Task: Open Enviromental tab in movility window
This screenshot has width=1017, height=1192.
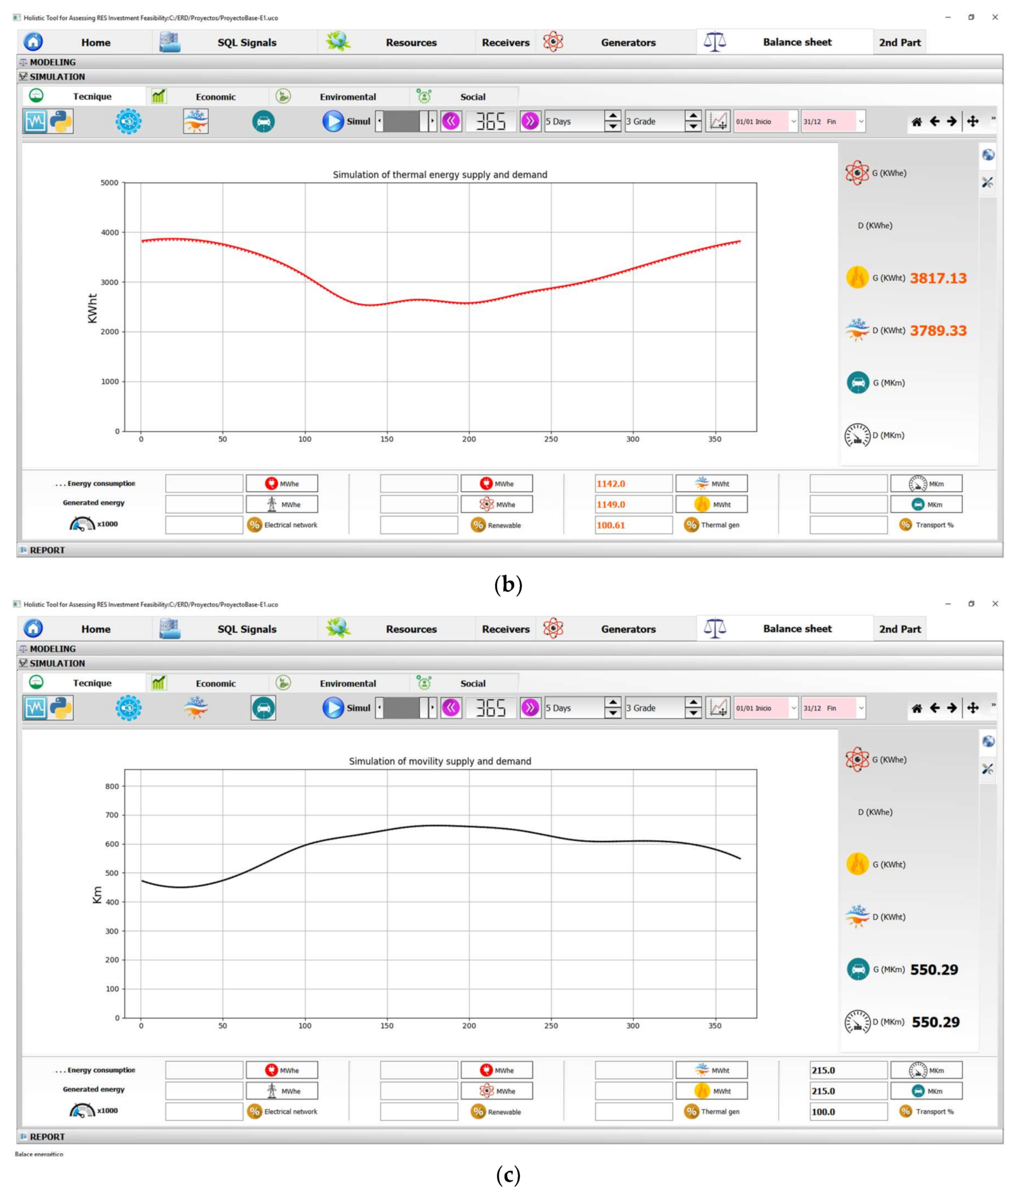Action: pyautogui.click(x=347, y=684)
